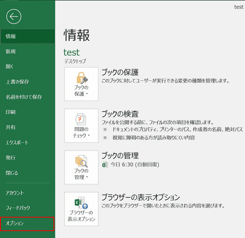Click the ブックの保護 heading text
Viewport: 245px width, 238px height.
tap(120, 72)
